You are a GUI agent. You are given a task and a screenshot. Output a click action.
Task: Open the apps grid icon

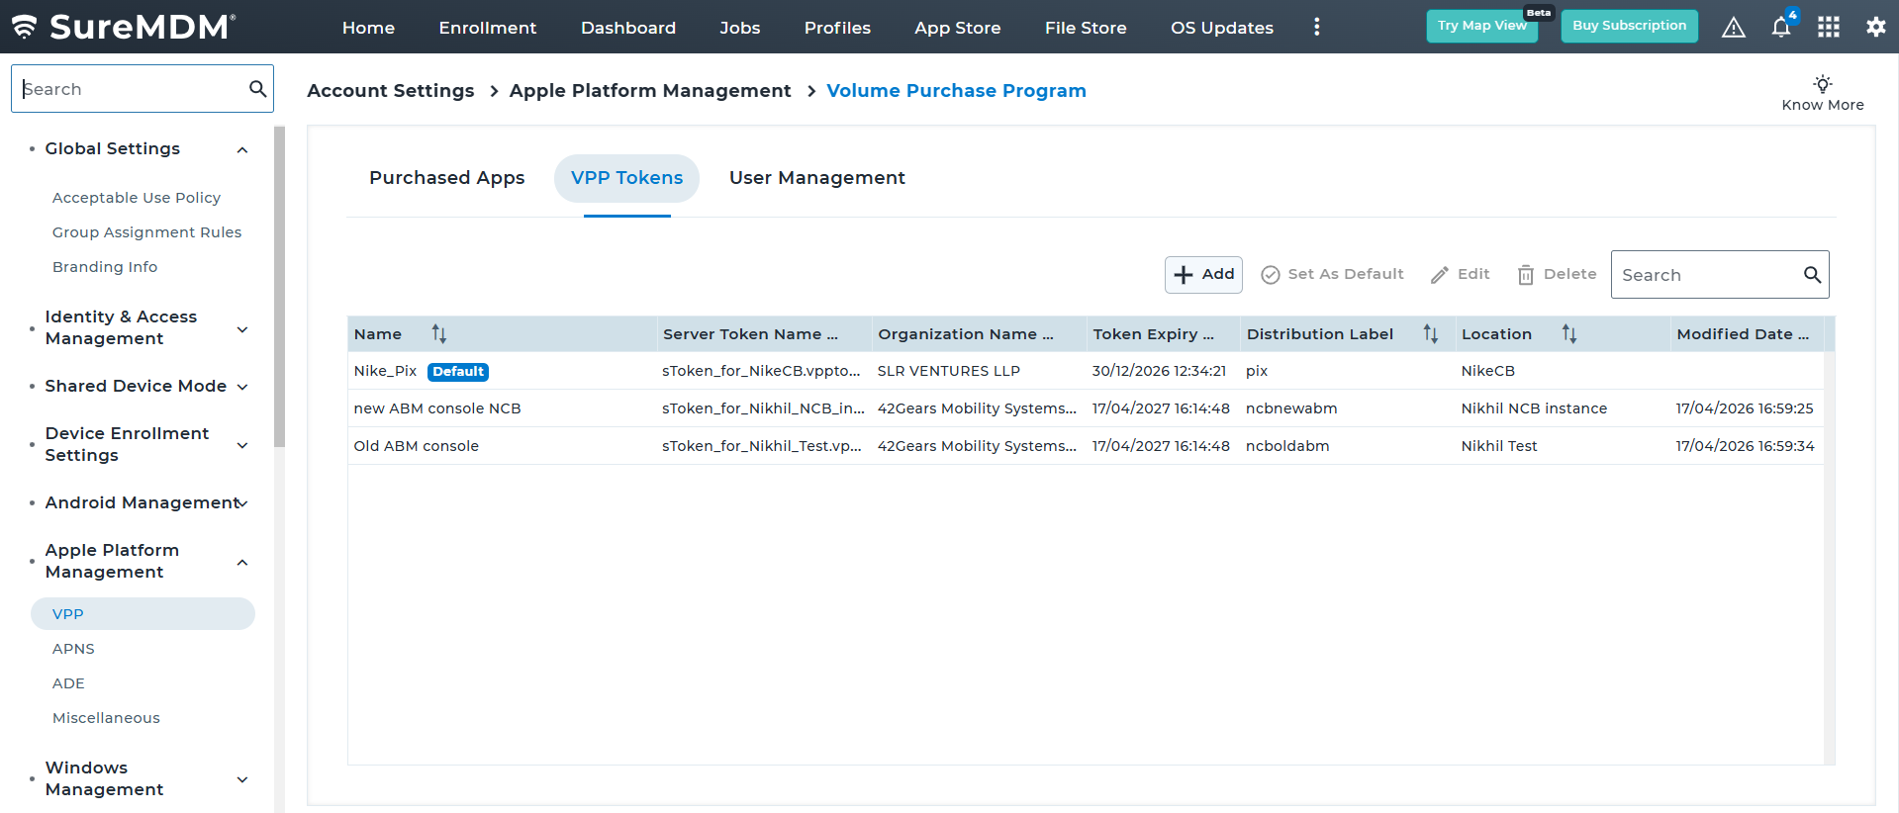[x=1828, y=28]
